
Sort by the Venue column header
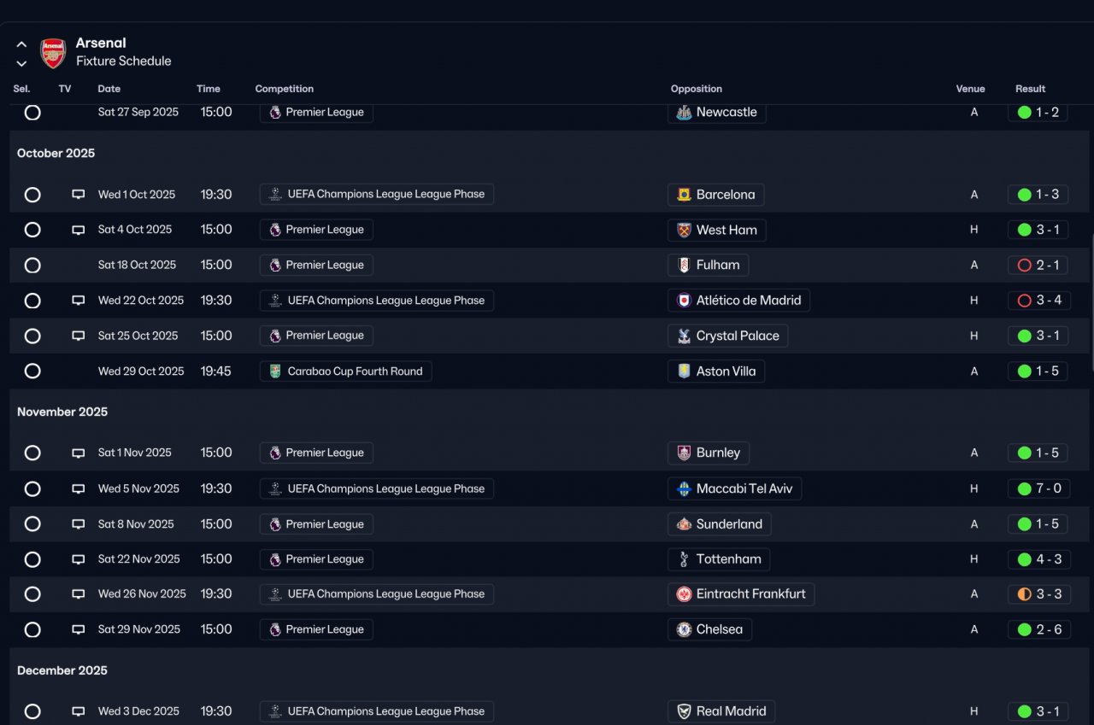point(971,89)
